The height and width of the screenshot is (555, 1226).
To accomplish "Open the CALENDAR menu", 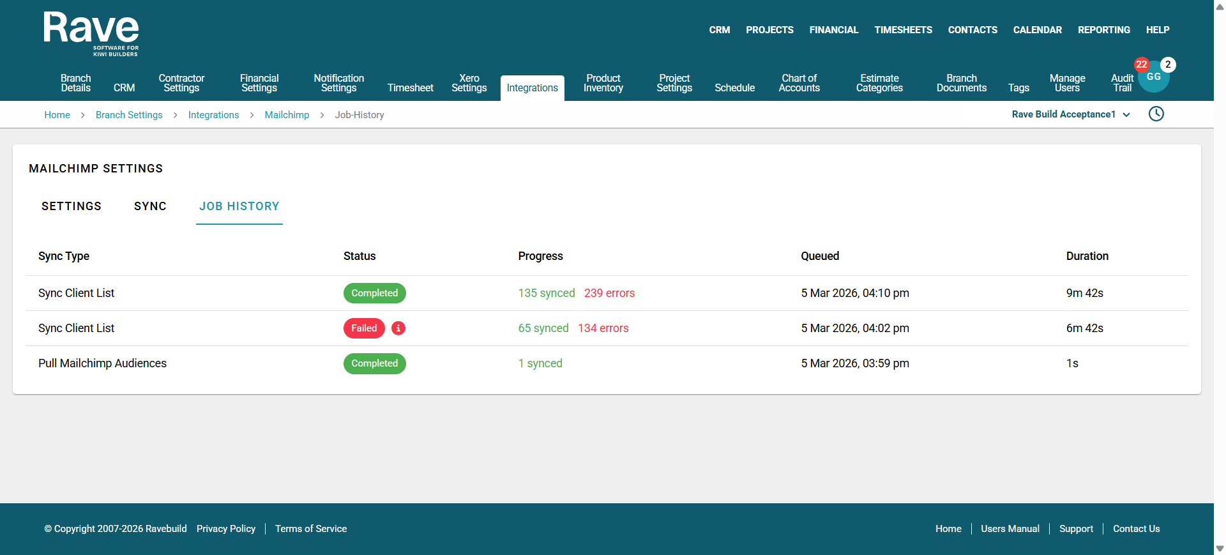I will (1038, 30).
